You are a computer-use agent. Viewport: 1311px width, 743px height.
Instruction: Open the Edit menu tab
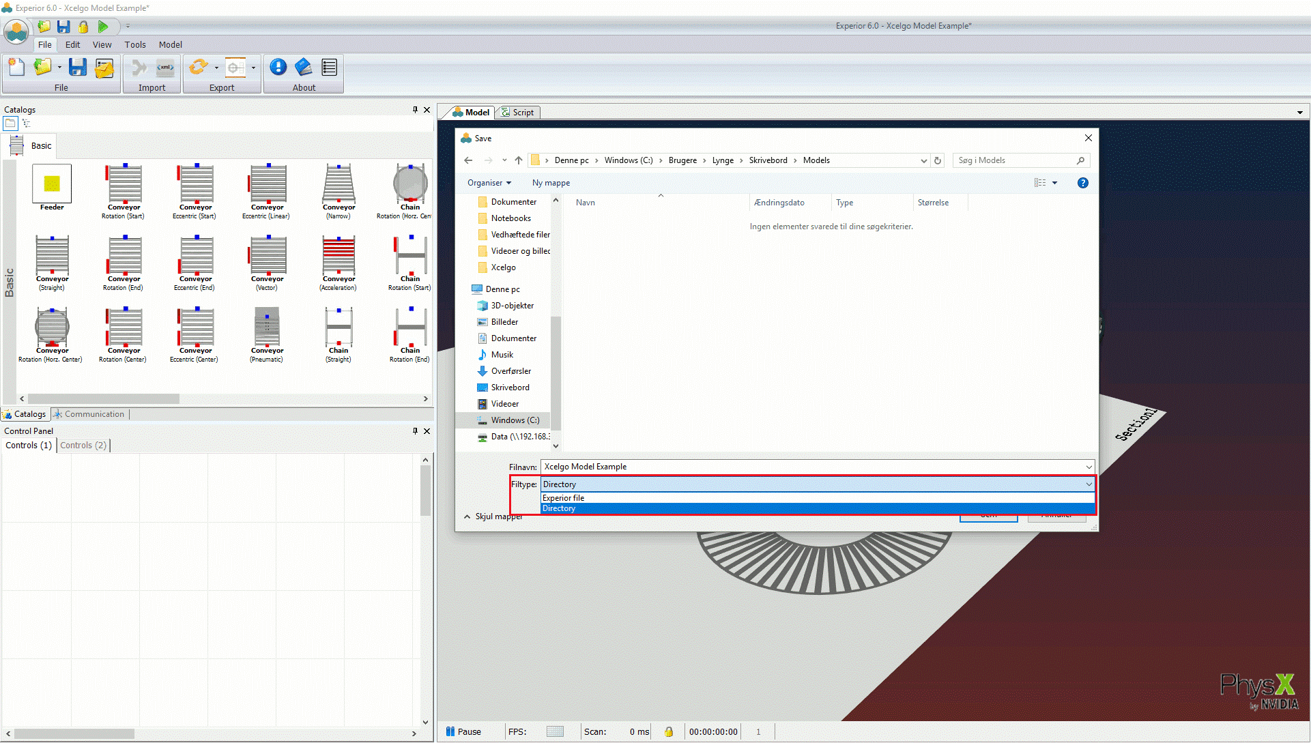click(72, 44)
